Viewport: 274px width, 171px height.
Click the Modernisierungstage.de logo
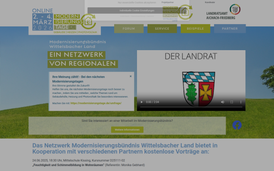[x=65, y=21]
